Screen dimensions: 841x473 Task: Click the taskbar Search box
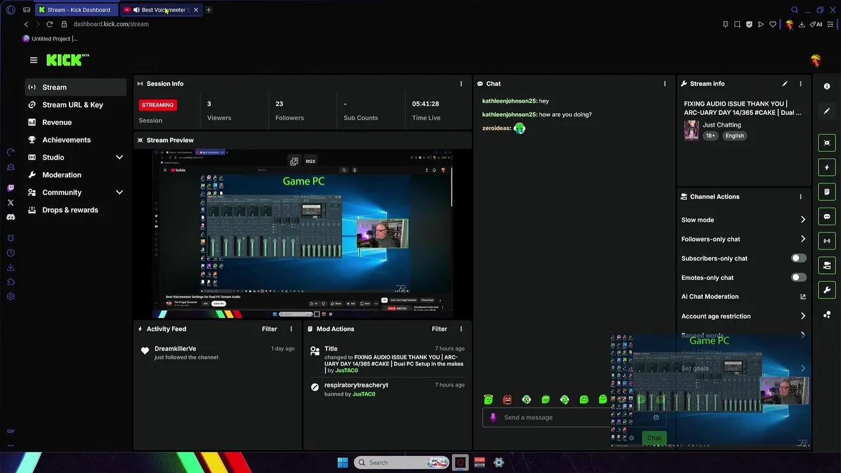click(402, 462)
